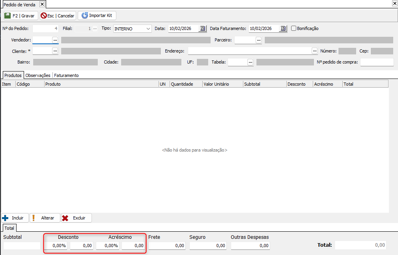Enable the Bonificação checkbox
This screenshot has height=255, width=398.
tap(294, 28)
